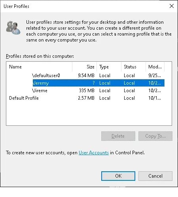The image size is (178, 197).
Task: Sort profiles by Status column header
Action: pos(133,67)
